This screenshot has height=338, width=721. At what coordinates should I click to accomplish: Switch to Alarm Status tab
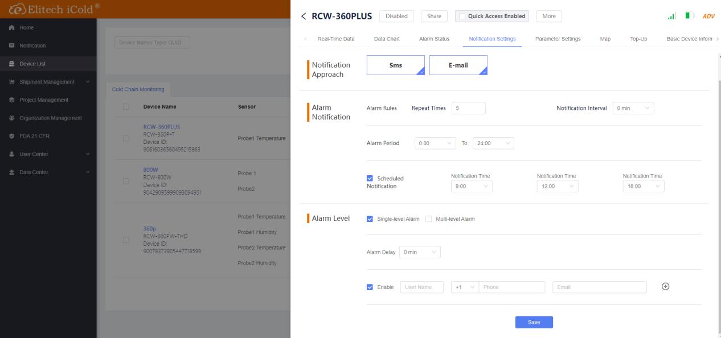click(x=434, y=39)
